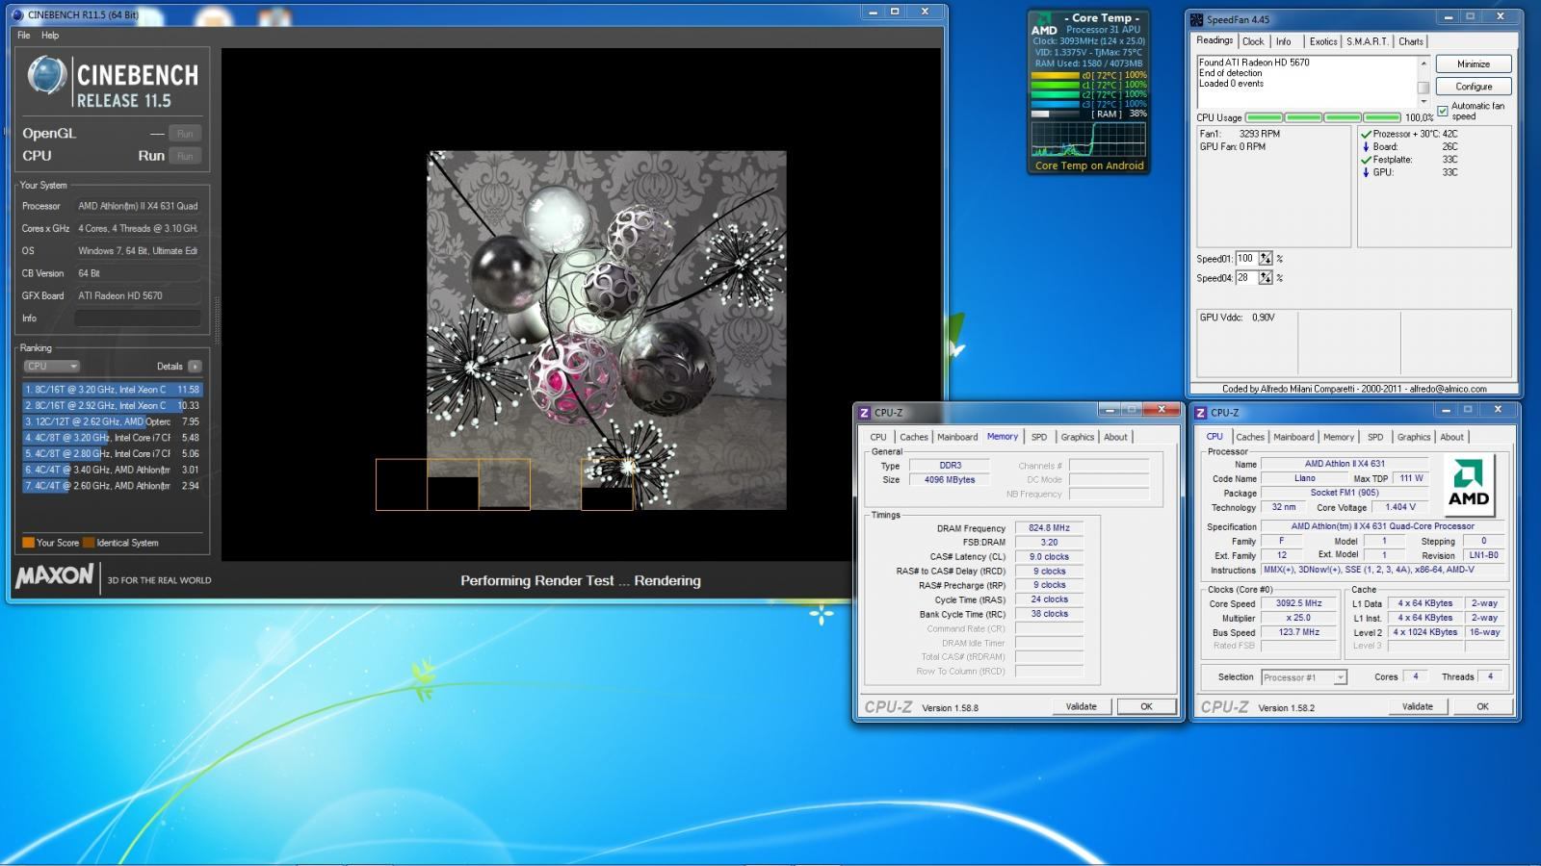Click the AMD logo in CPU-Z processor window
Screen dimensions: 1541x866
[1469, 484]
